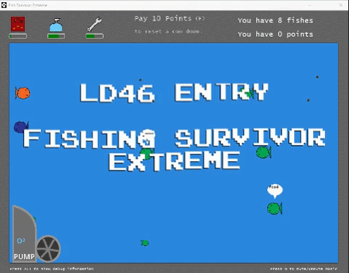Click the debug information hint at bottom left

(52, 269)
